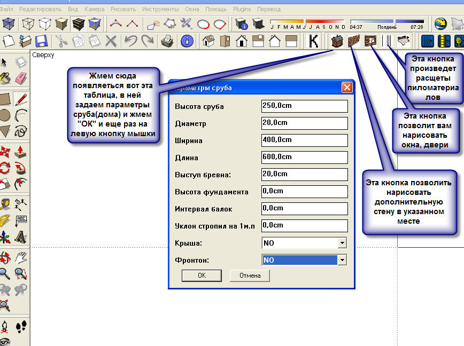Image resolution: width=464 pixels, height=346 pixels.
Task: Open the Plugins menu
Action: click(x=242, y=10)
